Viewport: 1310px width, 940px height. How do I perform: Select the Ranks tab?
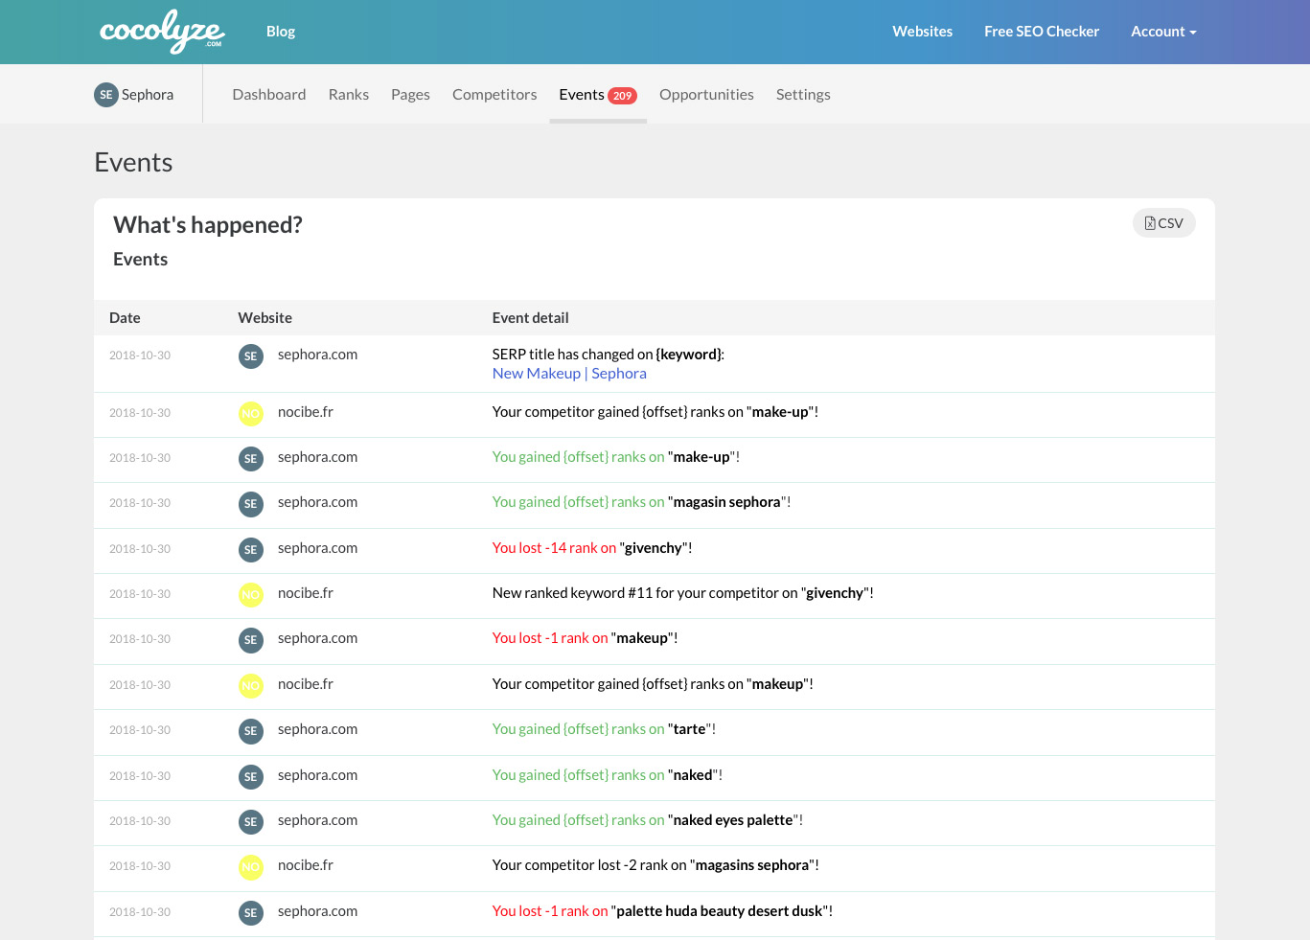point(349,95)
